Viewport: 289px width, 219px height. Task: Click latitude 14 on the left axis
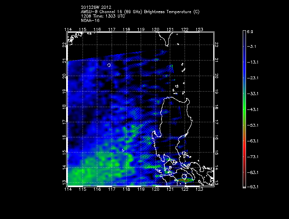tap(64, 167)
